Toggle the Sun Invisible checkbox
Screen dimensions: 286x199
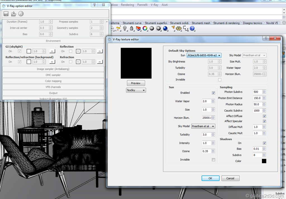point(213,160)
